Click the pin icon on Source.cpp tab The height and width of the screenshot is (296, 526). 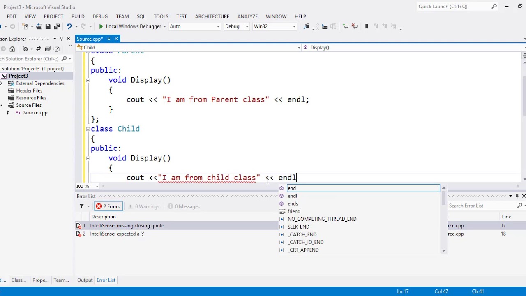pyautogui.click(x=108, y=39)
